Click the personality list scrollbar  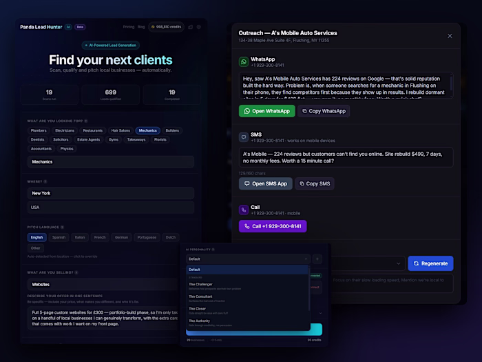pyautogui.click(x=309, y=288)
